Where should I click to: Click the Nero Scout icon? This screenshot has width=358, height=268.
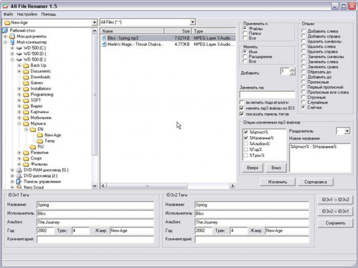point(19,187)
